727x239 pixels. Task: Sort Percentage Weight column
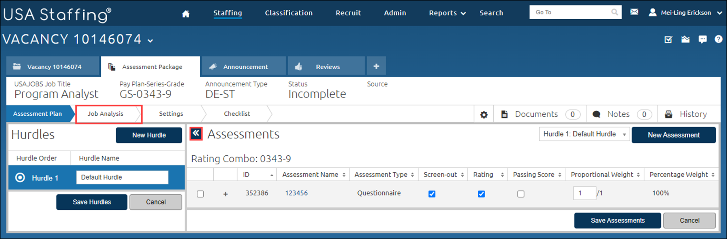point(713,175)
